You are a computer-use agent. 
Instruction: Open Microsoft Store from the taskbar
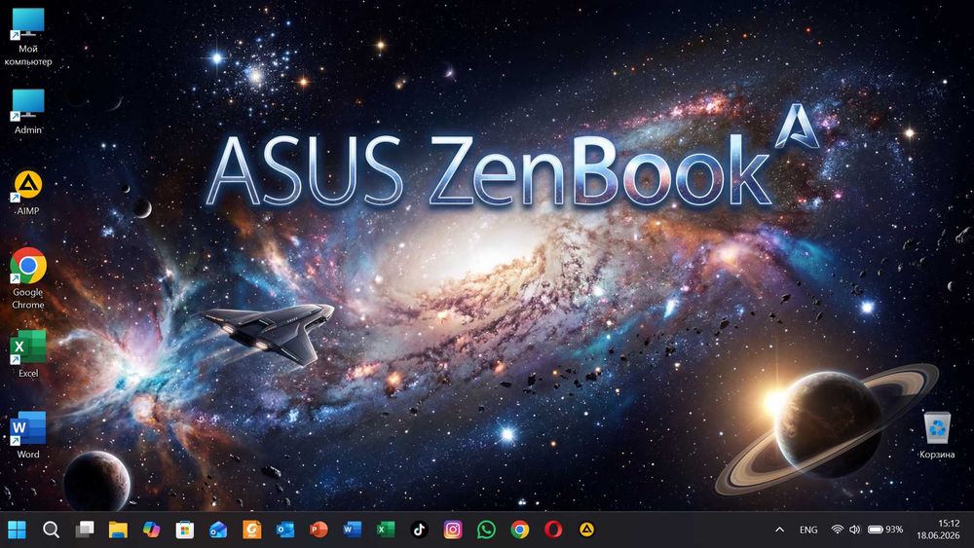(x=185, y=530)
